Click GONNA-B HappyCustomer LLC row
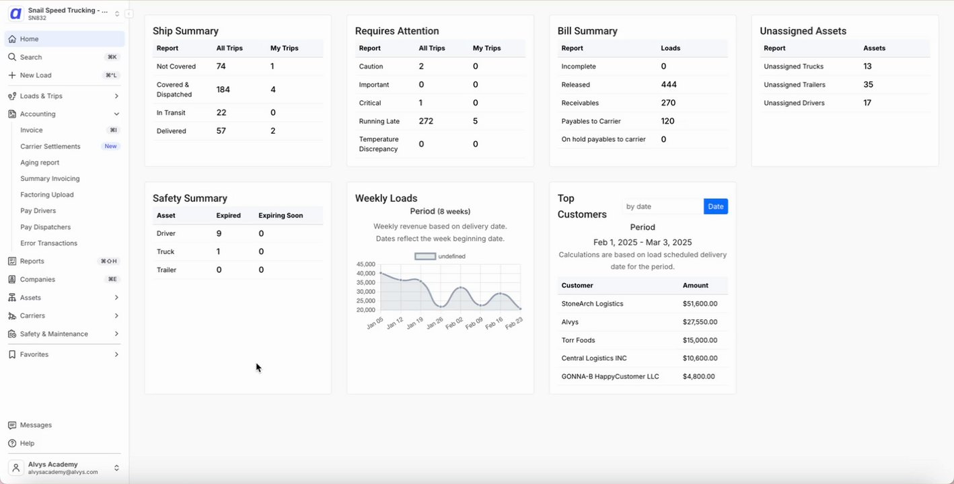This screenshot has height=484, width=954. (x=643, y=376)
